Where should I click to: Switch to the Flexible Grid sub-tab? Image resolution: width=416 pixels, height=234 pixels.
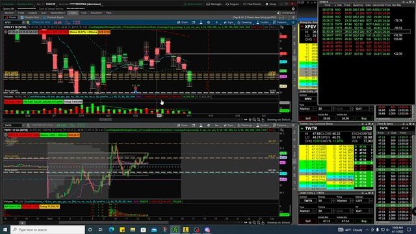pyautogui.click(x=30, y=18)
